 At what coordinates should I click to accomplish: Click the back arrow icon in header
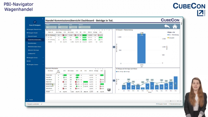167,26
